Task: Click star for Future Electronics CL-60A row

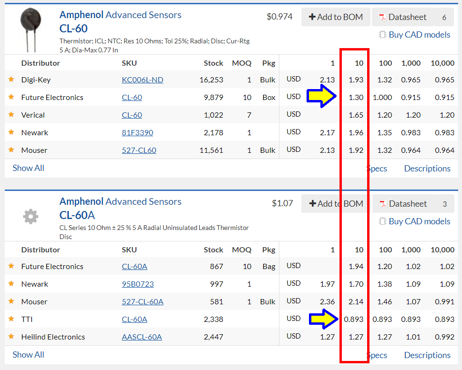Action: (x=11, y=266)
